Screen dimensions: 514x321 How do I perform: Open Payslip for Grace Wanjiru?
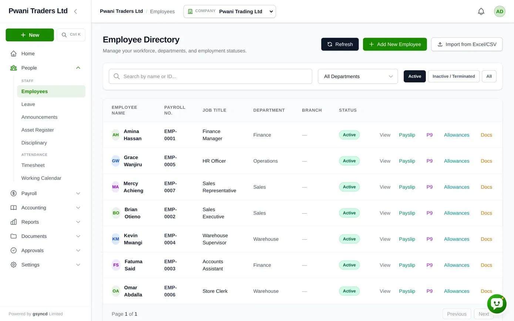(x=407, y=161)
